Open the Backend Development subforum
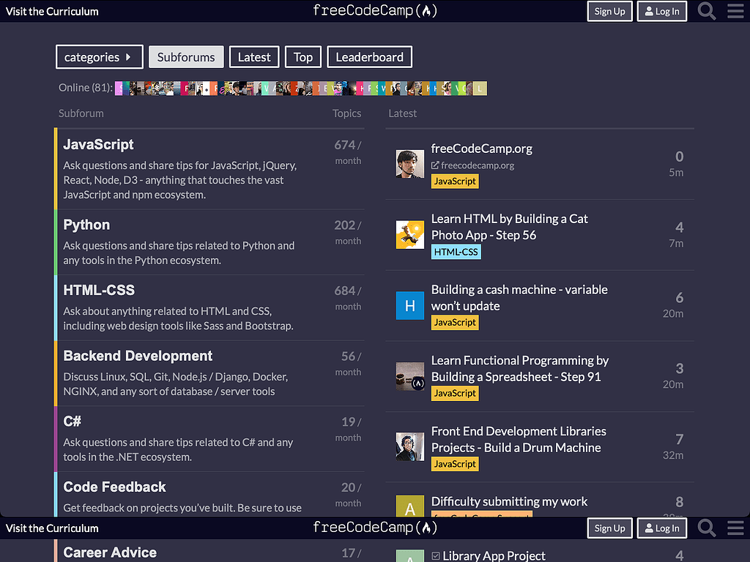 click(138, 356)
